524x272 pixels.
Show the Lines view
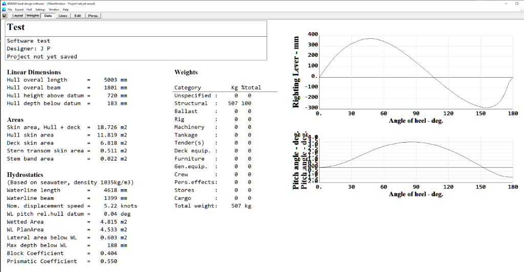pos(63,16)
